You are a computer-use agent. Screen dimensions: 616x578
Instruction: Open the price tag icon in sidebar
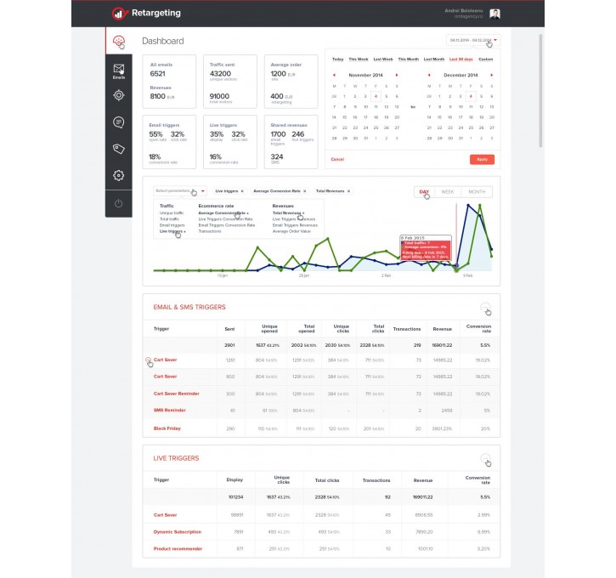click(x=119, y=149)
